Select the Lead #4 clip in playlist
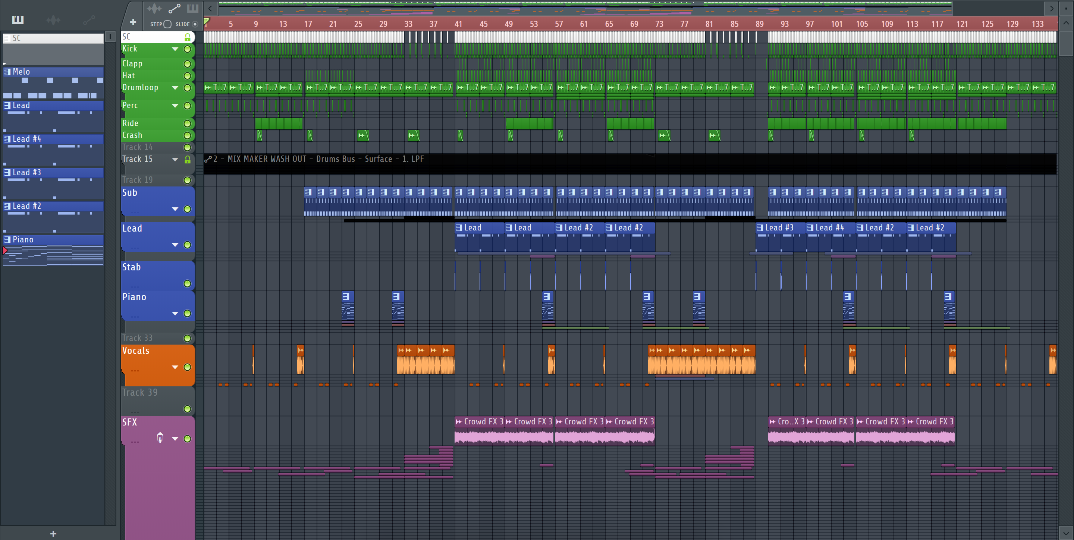 coord(830,237)
